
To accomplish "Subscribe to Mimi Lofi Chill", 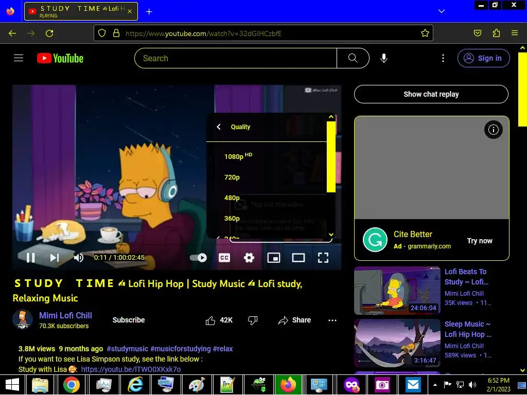I will (x=129, y=320).
